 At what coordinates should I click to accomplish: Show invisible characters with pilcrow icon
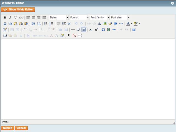pyautogui.click(x=69, y=36)
